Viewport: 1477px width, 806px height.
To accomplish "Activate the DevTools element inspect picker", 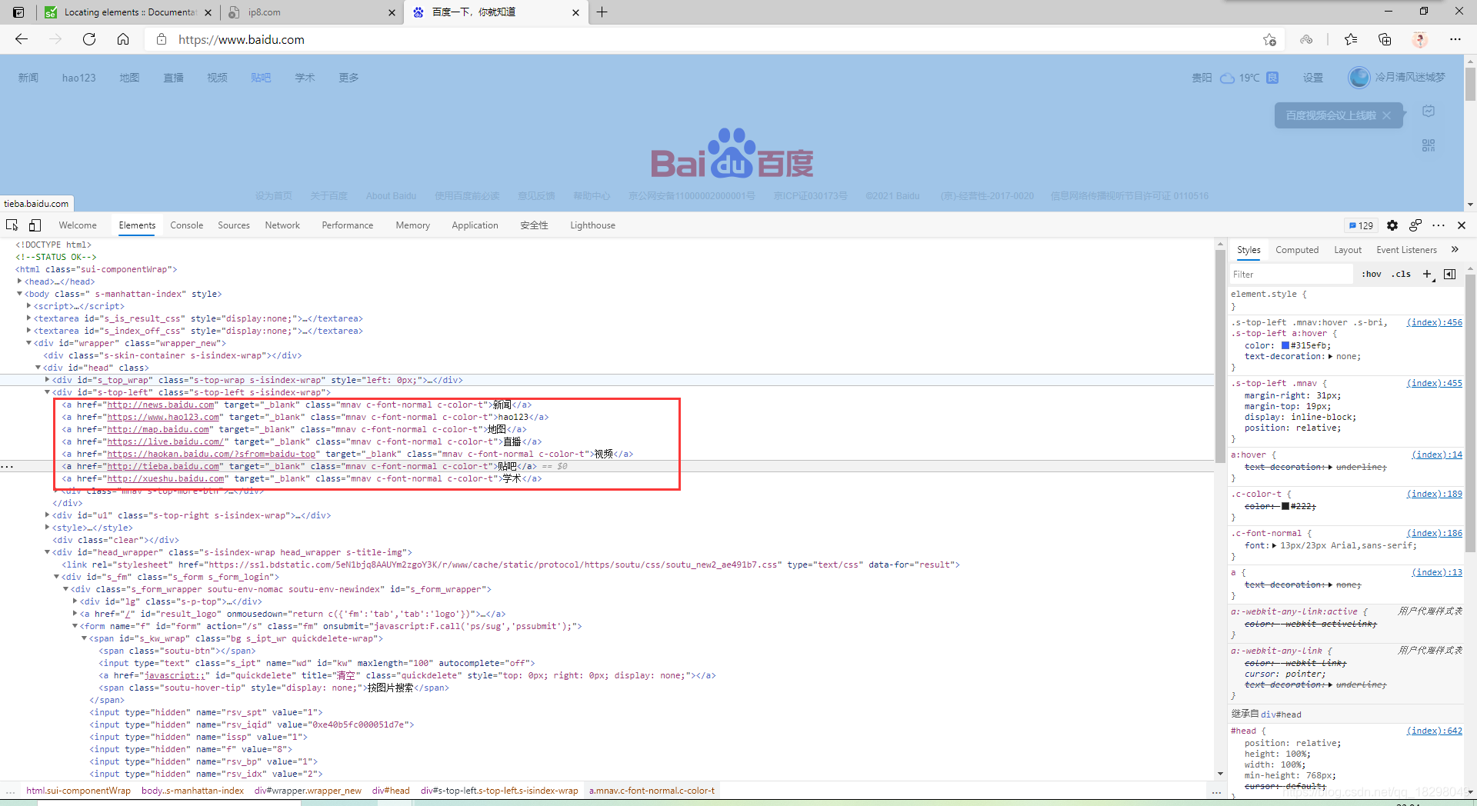I will [x=12, y=225].
